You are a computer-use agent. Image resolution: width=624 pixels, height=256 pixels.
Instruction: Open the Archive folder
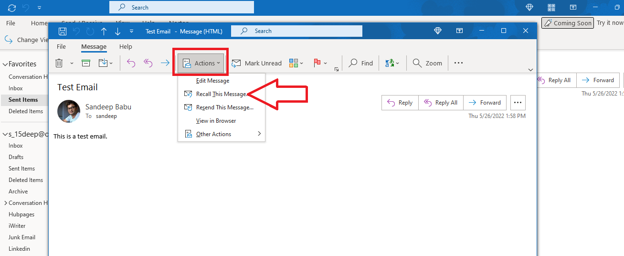click(18, 192)
